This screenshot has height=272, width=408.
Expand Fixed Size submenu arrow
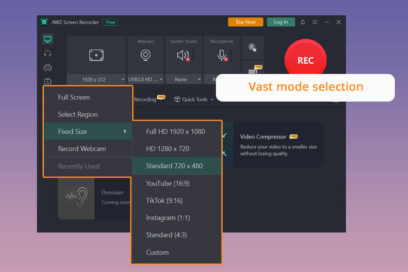[x=125, y=131]
